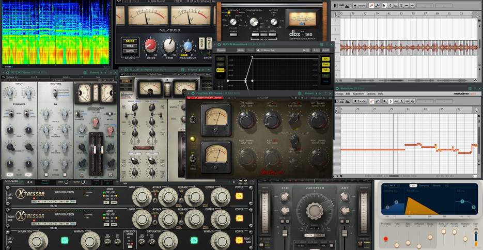The width and height of the screenshot is (483, 250).
Task: Click Bypass button in NUGEN Monofilter4
Action: 221,50
